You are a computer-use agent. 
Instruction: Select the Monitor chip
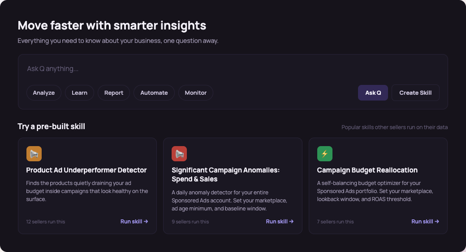pyautogui.click(x=195, y=93)
